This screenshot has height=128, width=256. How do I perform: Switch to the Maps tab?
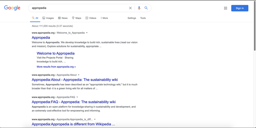click(77, 18)
